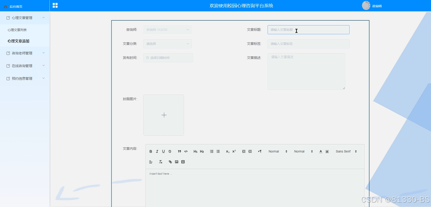
Task: Open the text alignment picker
Action: click(x=151, y=162)
